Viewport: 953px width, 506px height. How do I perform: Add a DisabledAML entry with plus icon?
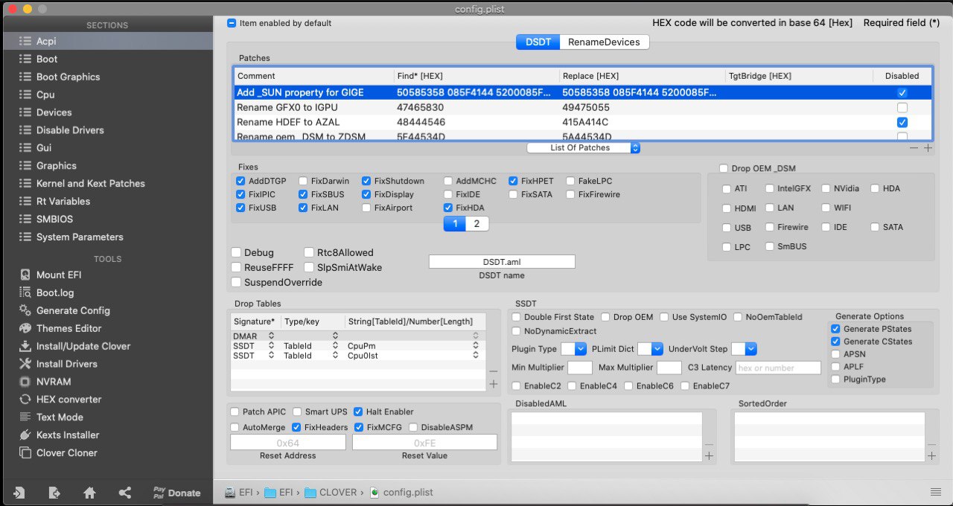click(x=709, y=455)
